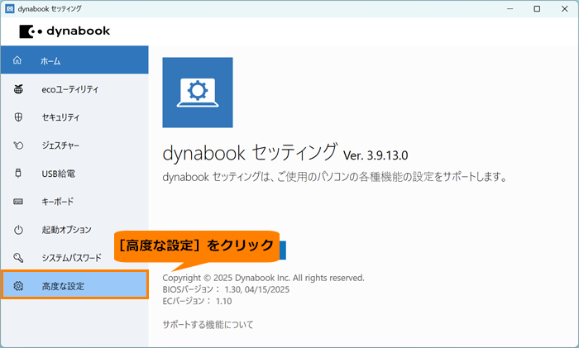Maximize the dynabook セッティング window
This screenshot has width=579, height=348.
tap(537, 8)
